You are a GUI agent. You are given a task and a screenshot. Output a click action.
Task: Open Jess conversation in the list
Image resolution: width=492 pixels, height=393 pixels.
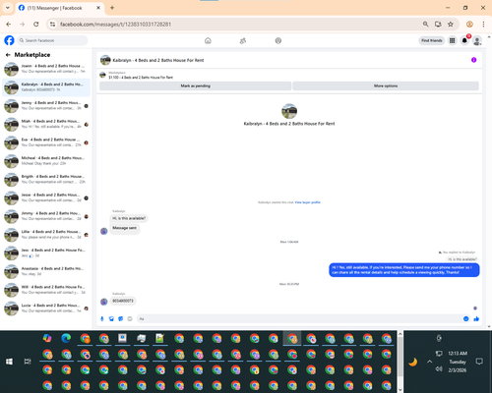tap(46, 253)
